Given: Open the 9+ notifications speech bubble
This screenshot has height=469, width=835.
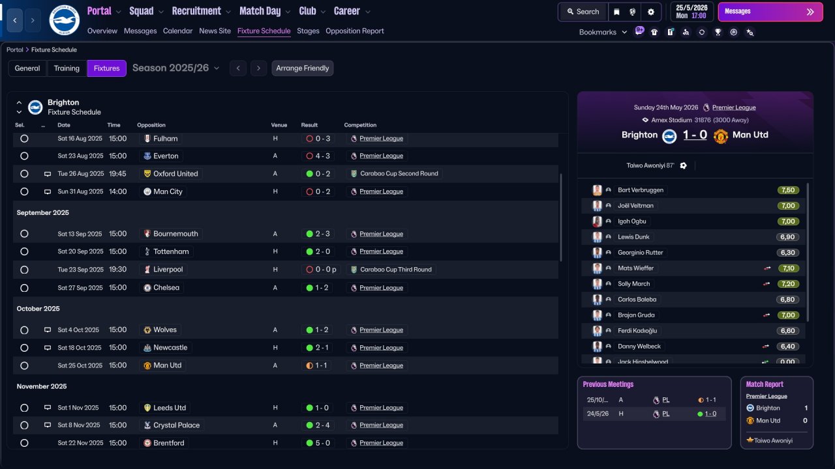Looking at the screenshot, I should pyautogui.click(x=639, y=31).
